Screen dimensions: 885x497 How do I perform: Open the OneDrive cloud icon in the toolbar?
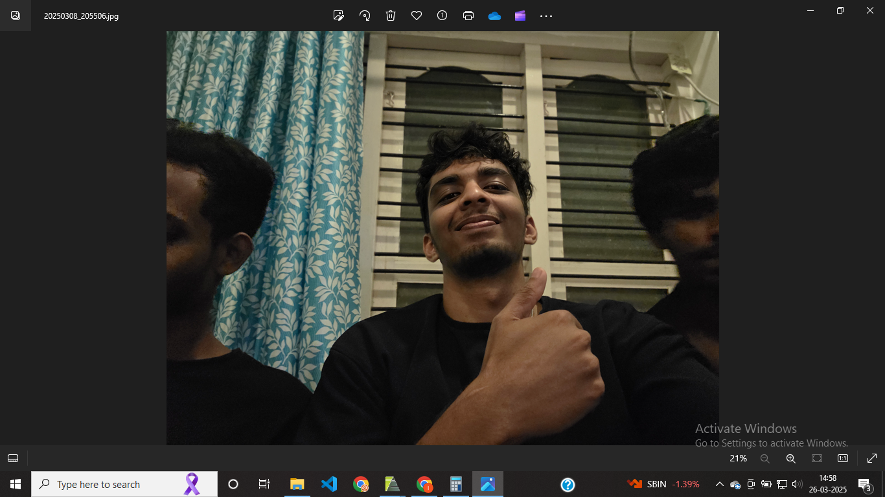click(494, 16)
